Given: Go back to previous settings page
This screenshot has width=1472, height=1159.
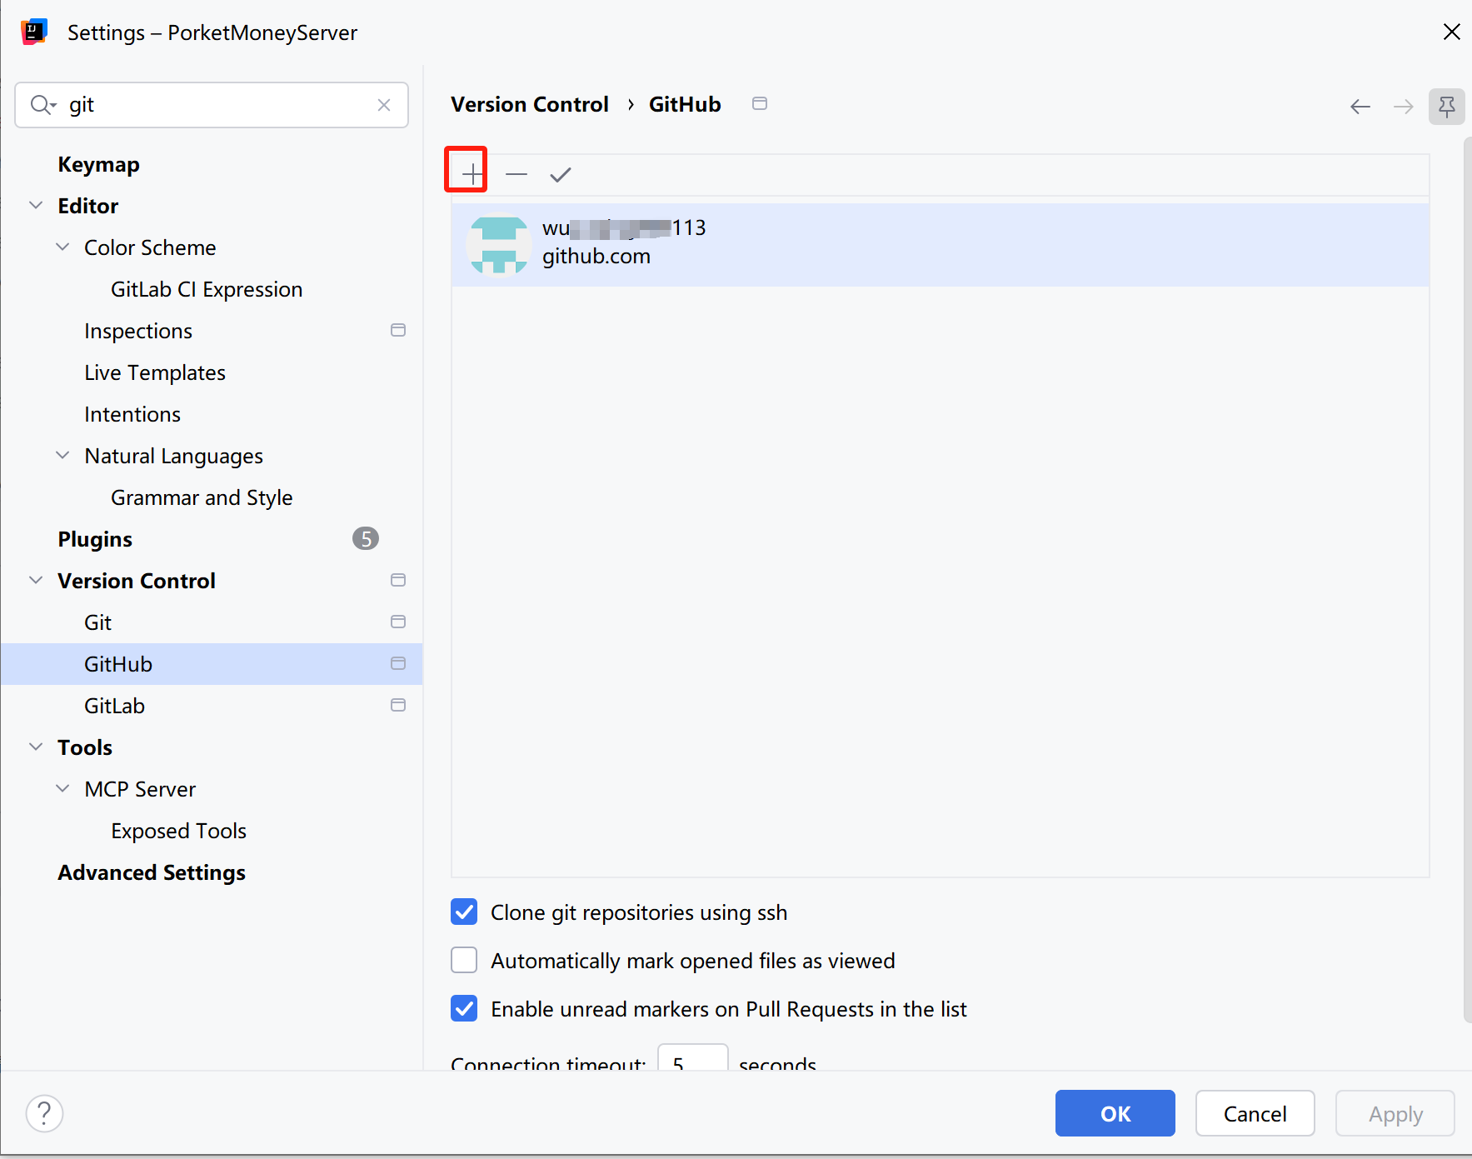Looking at the screenshot, I should [x=1360, y=107].
